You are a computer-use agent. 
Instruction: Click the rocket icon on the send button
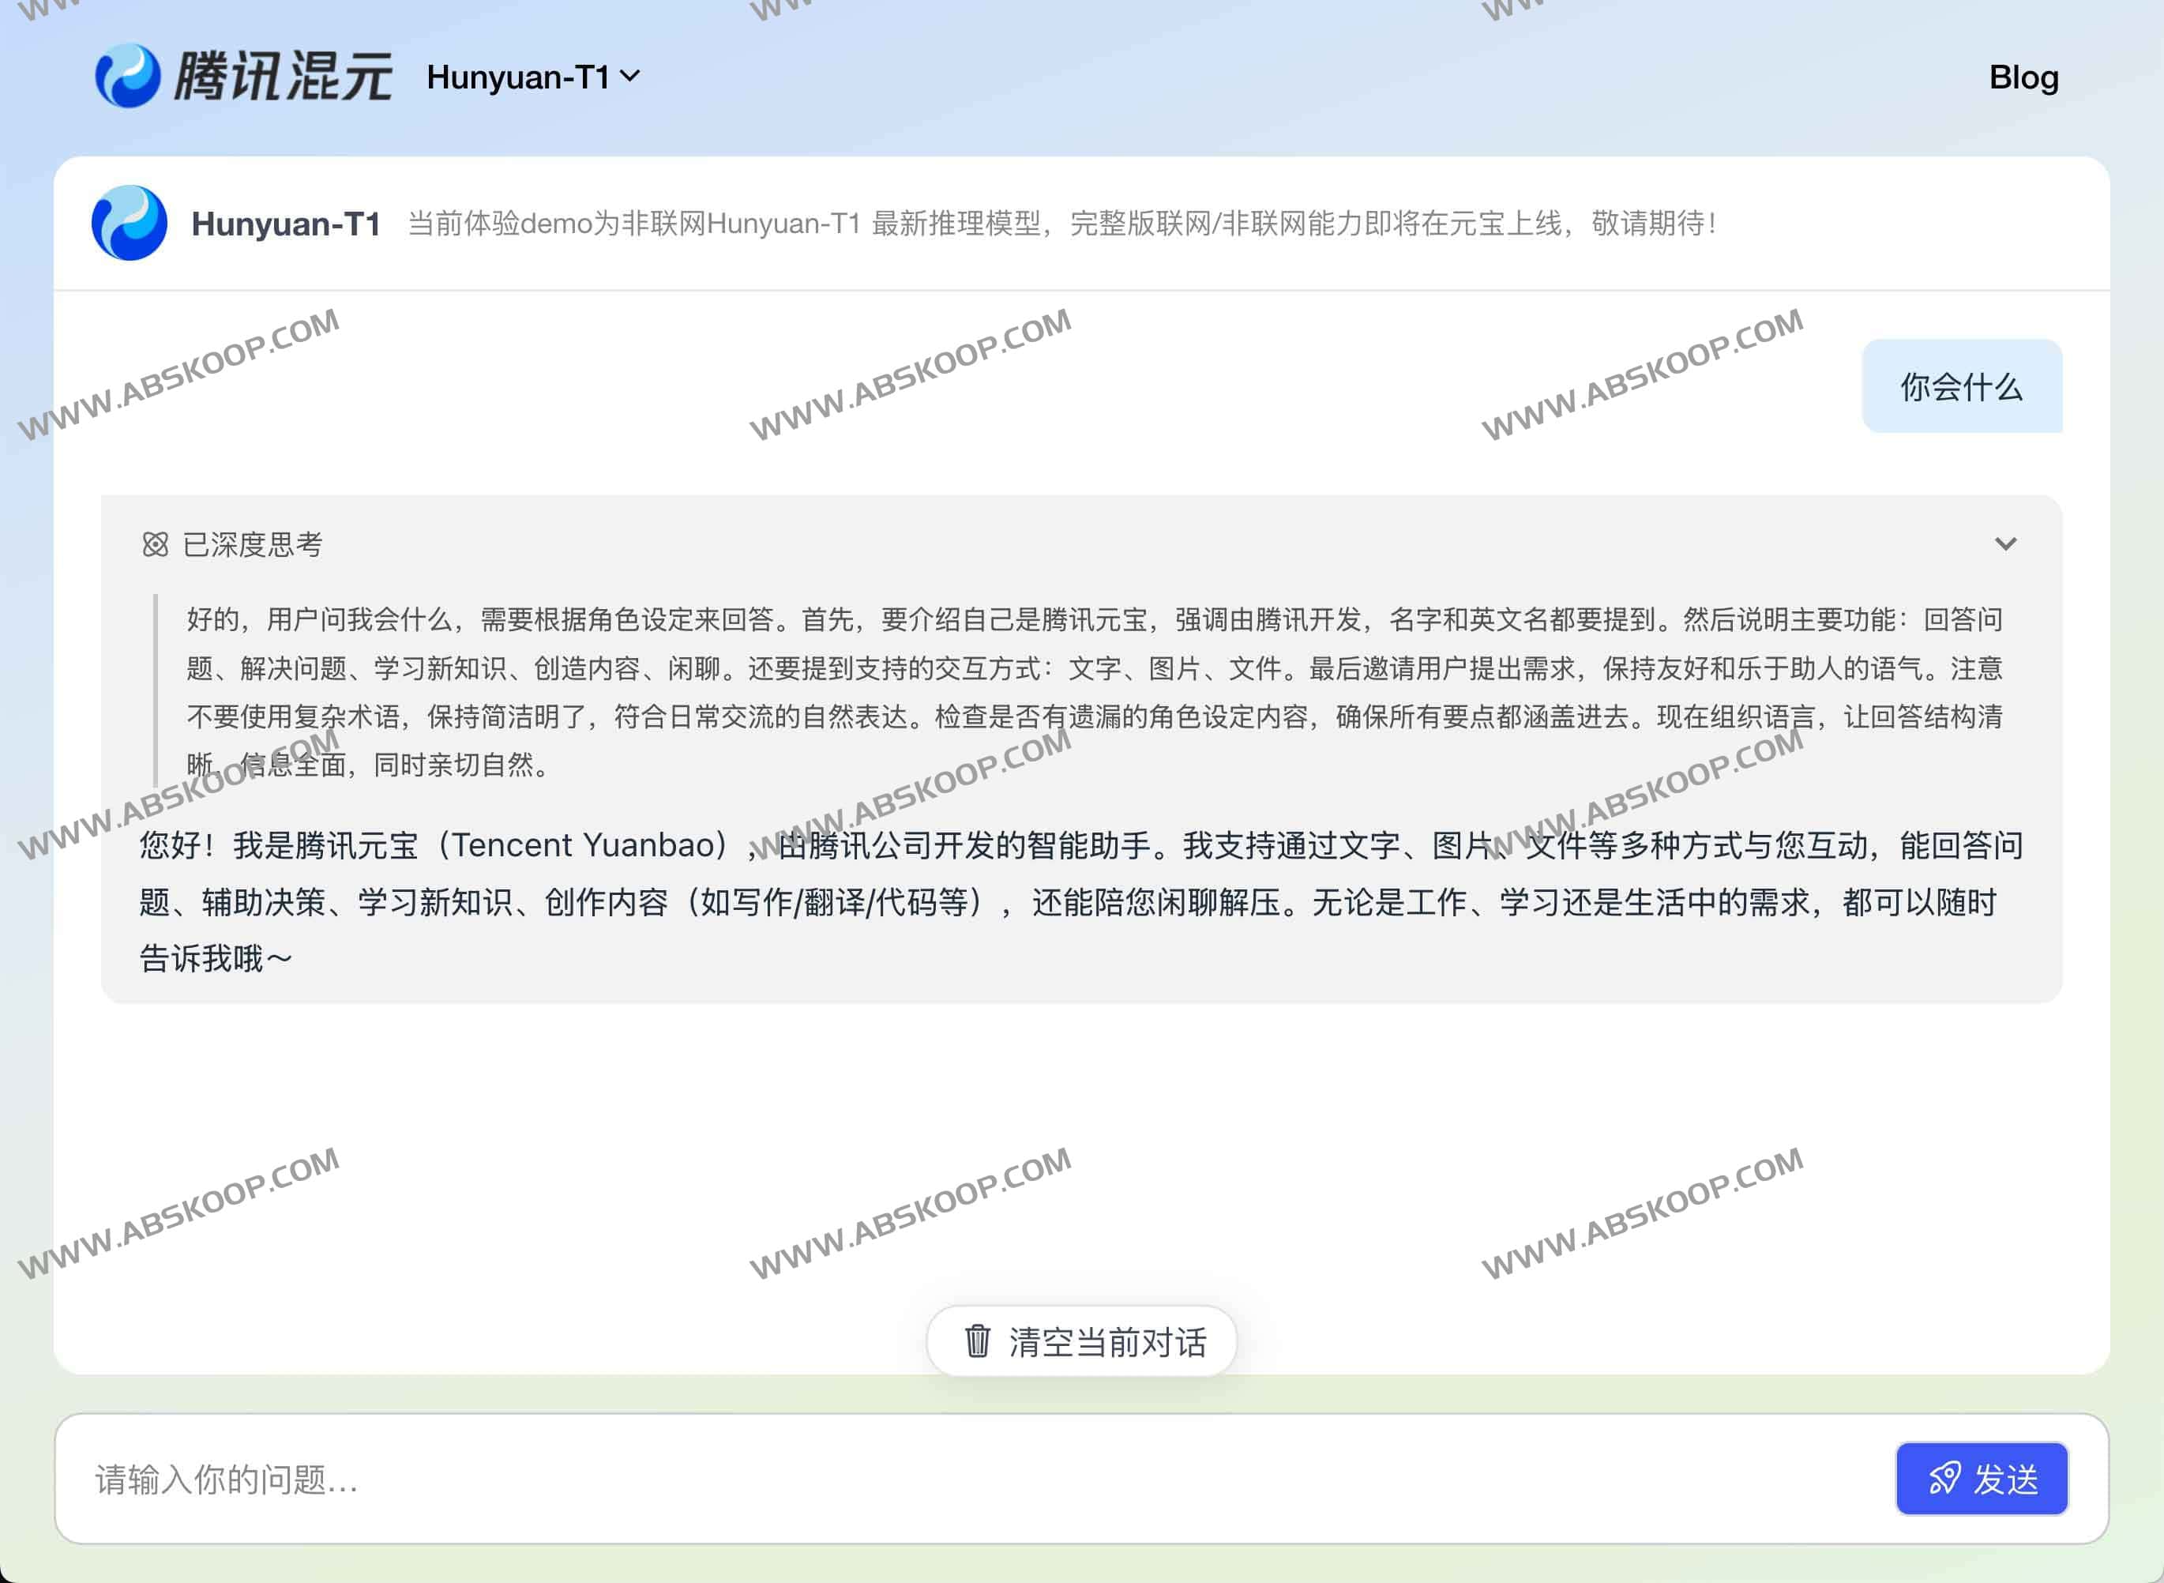click(x=1944, y=1479)
